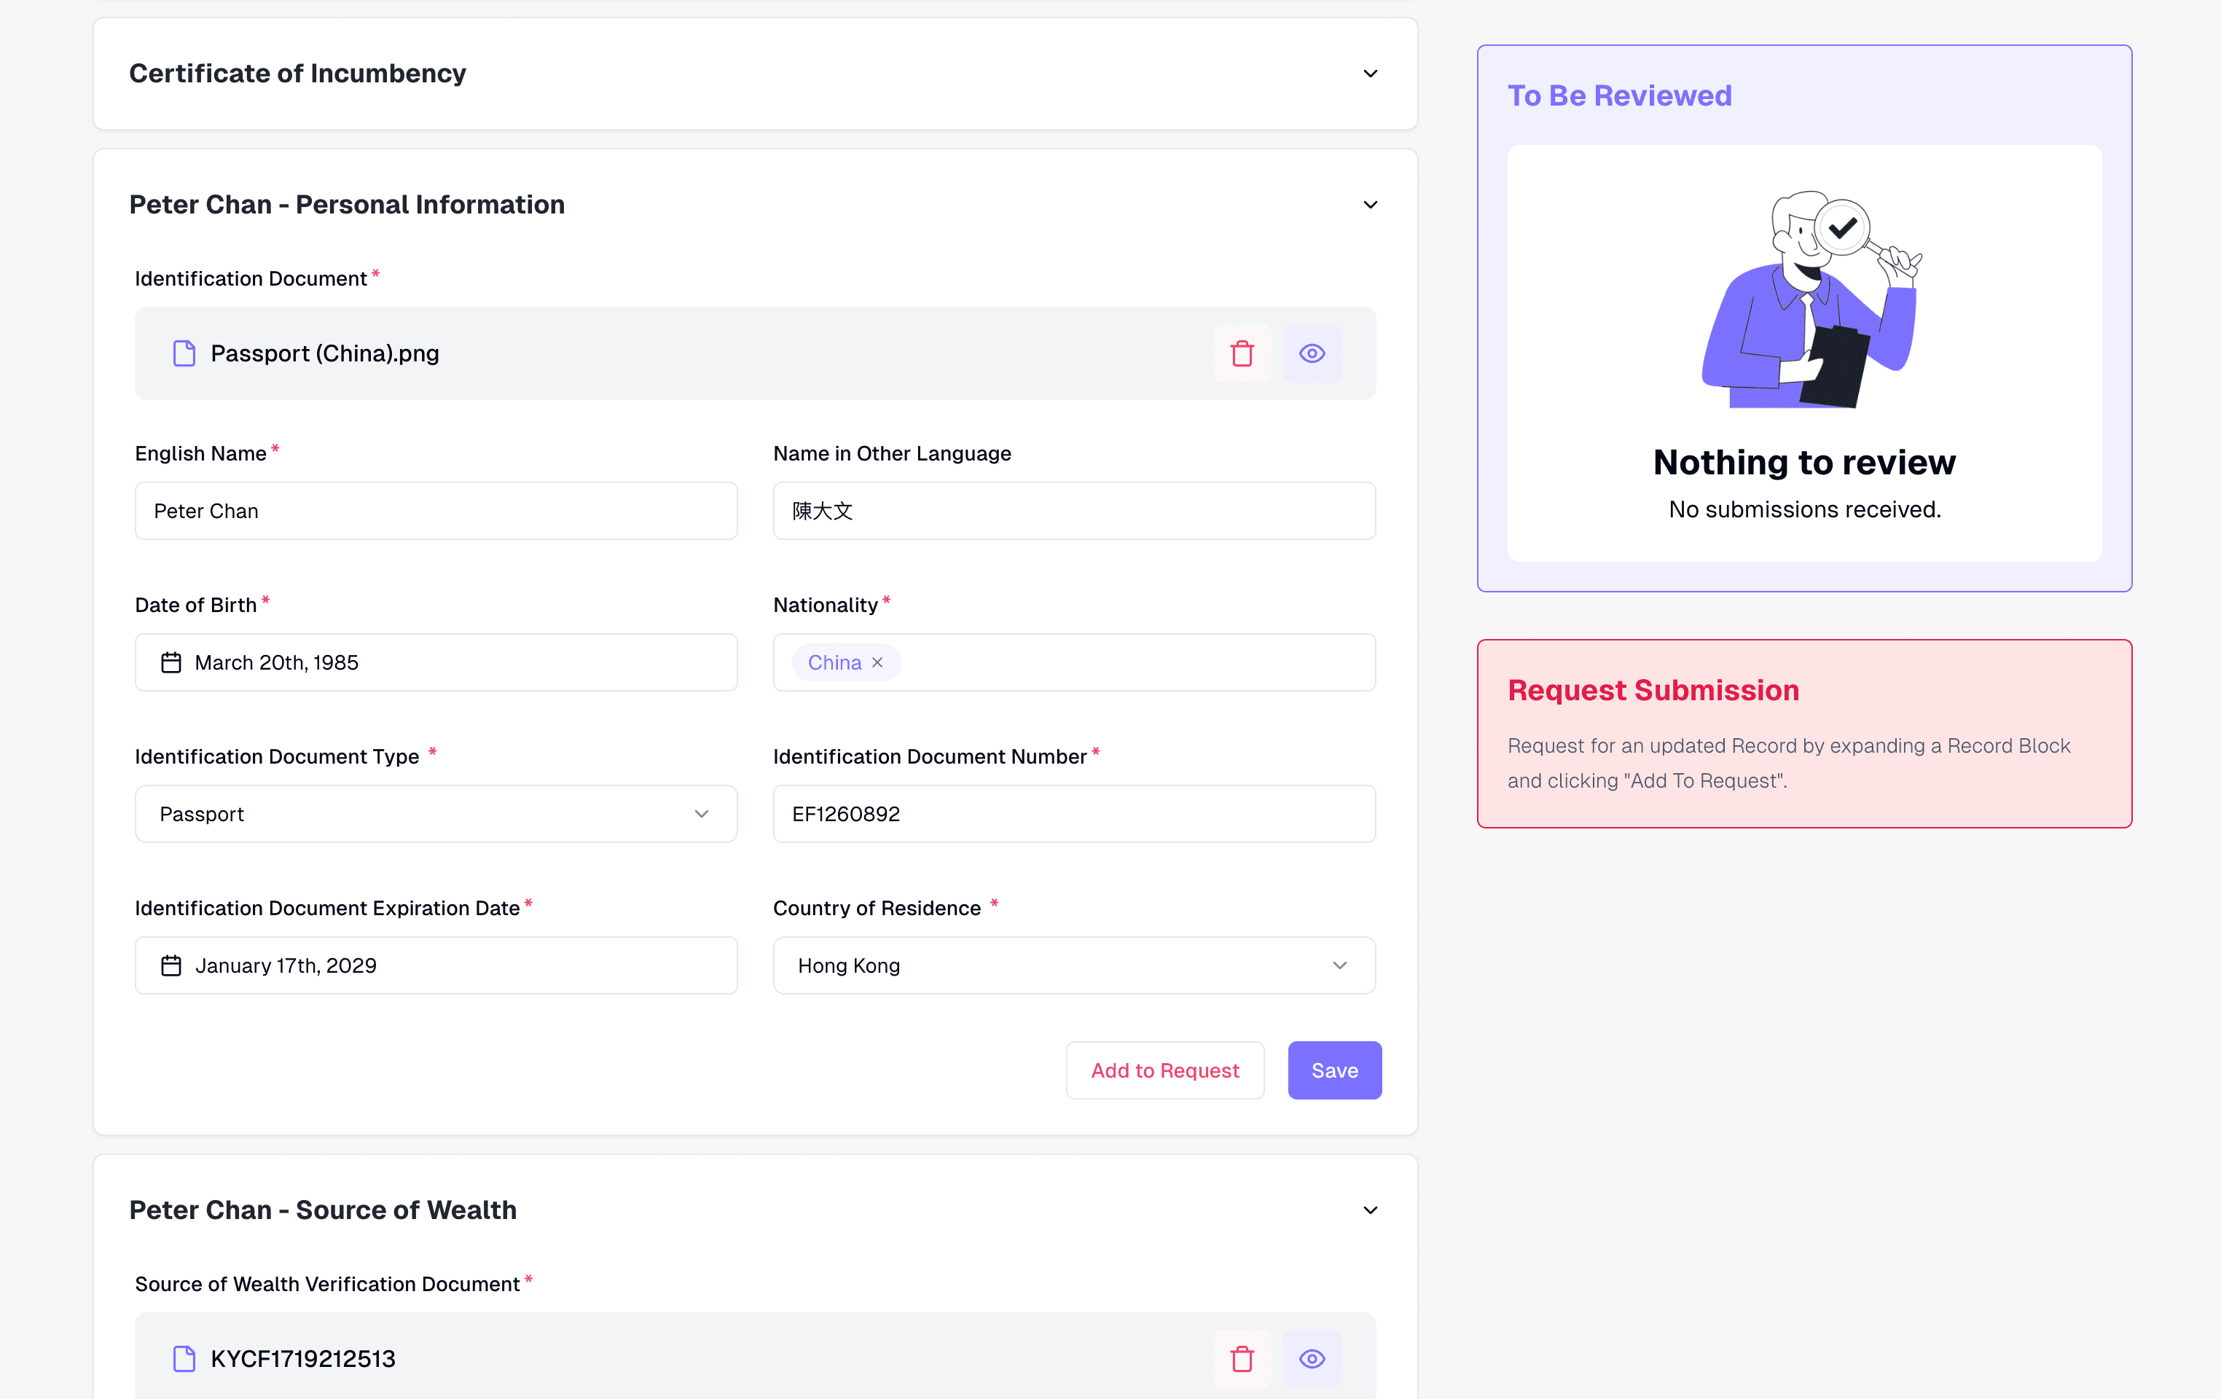Image resolution: width=2221 pixels, height=1399 pixels.
Task: Open the Country of Residence dropdown
Action: [1075, 965]
